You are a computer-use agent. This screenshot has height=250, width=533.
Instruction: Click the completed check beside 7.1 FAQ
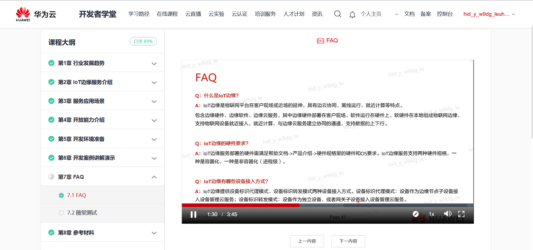pyautogui.click(x=61, y=195)
